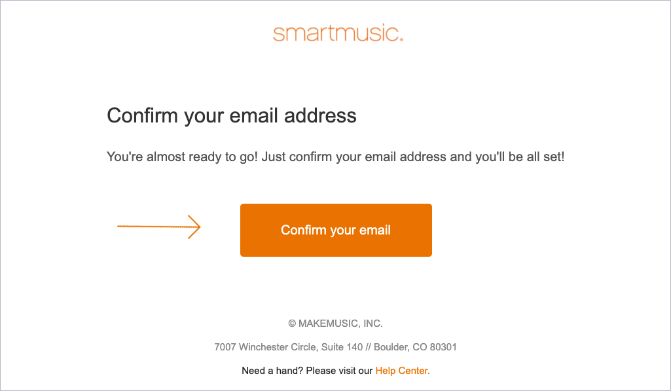Click "Please visit our" footer text
Screen dimensions: 671x391
tap(339, 371)
